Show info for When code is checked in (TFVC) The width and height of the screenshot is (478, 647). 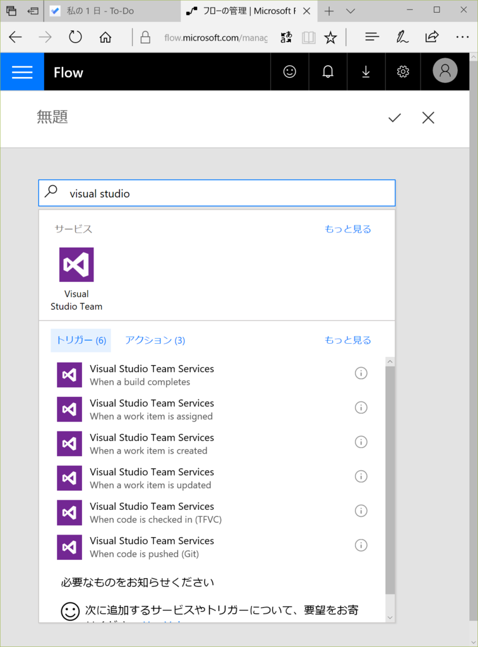[361, 511]
